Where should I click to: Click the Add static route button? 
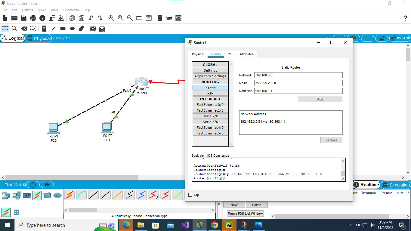click(320, 99)
